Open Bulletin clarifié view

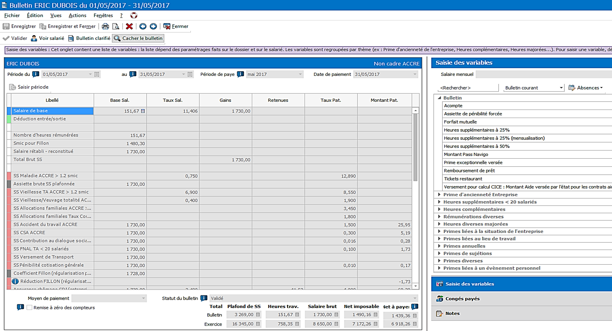click(x=89, y=38)
